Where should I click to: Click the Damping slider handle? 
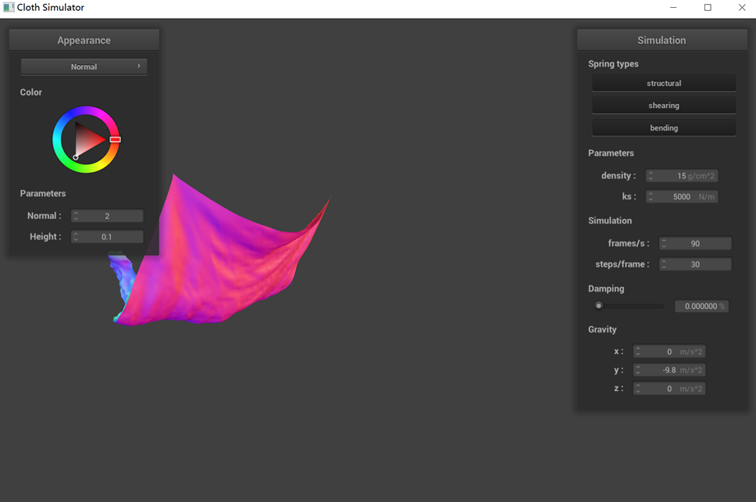[599, 306]
